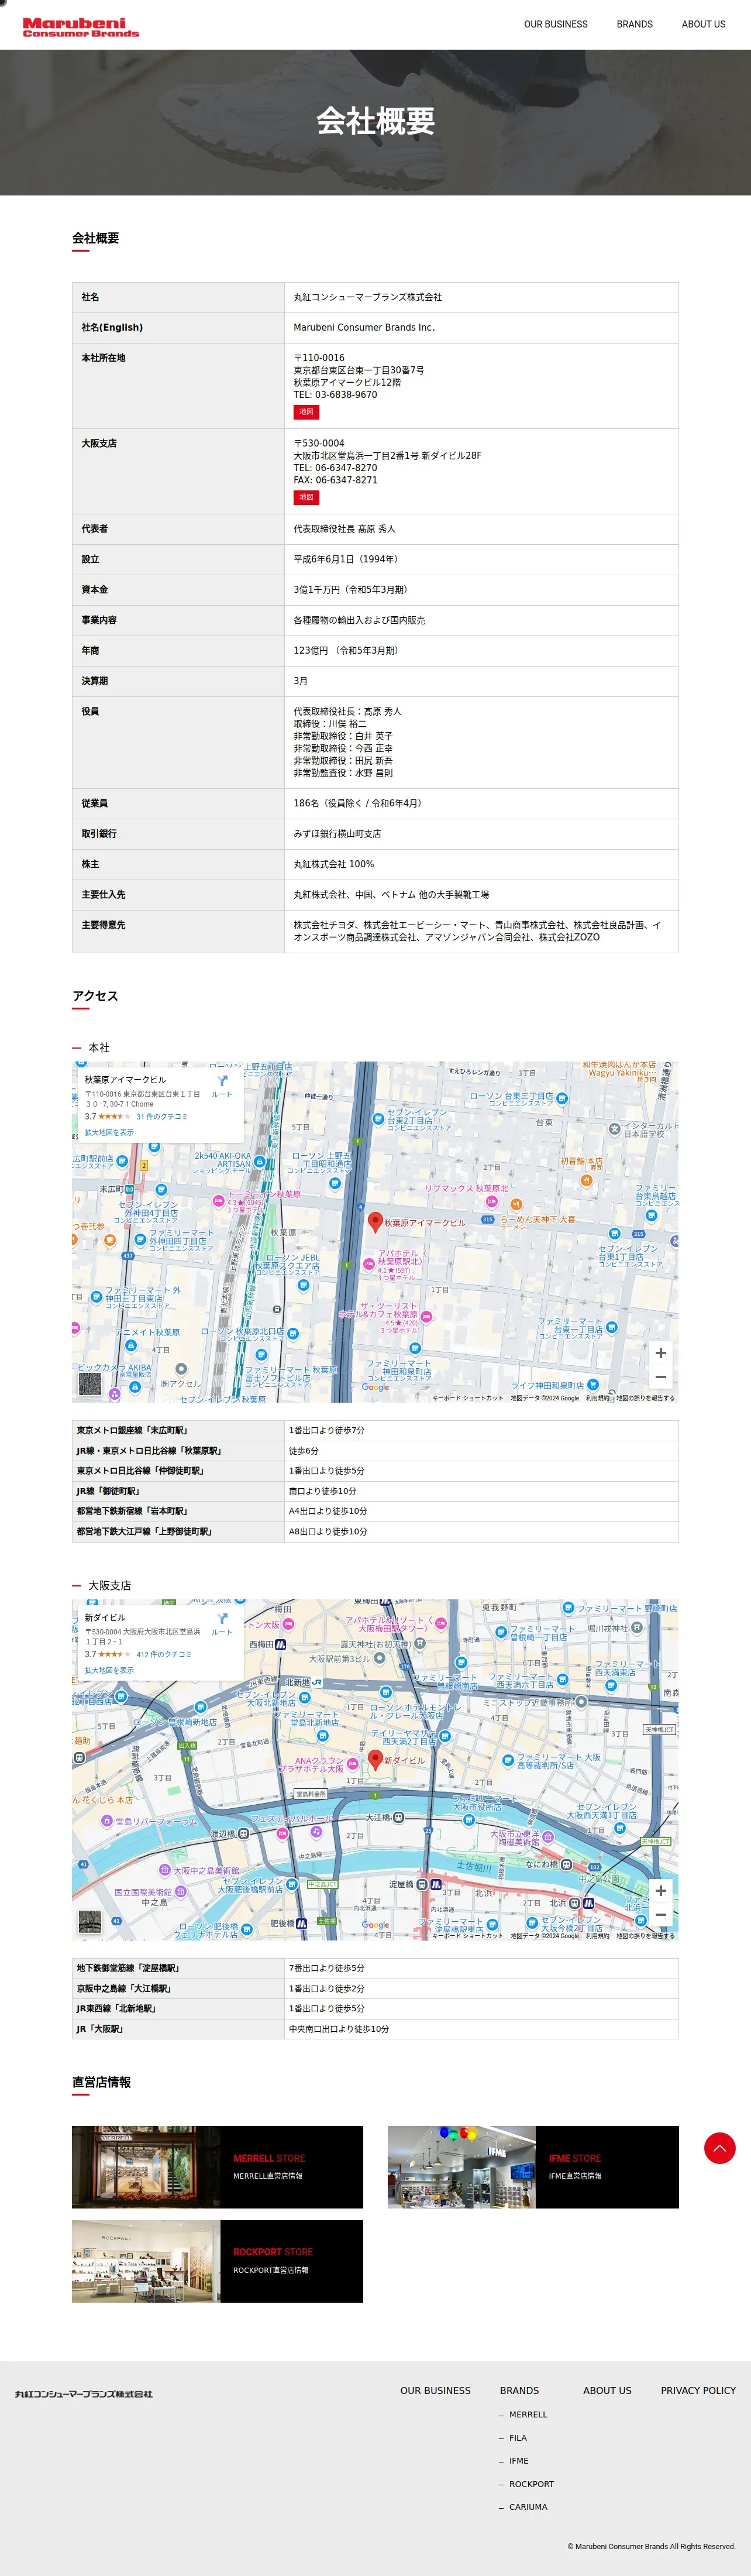The width and height of the screenshot is (751, 2576).
Task: Click the text みずほ銀行横山町支店
Action: (337, 833)
